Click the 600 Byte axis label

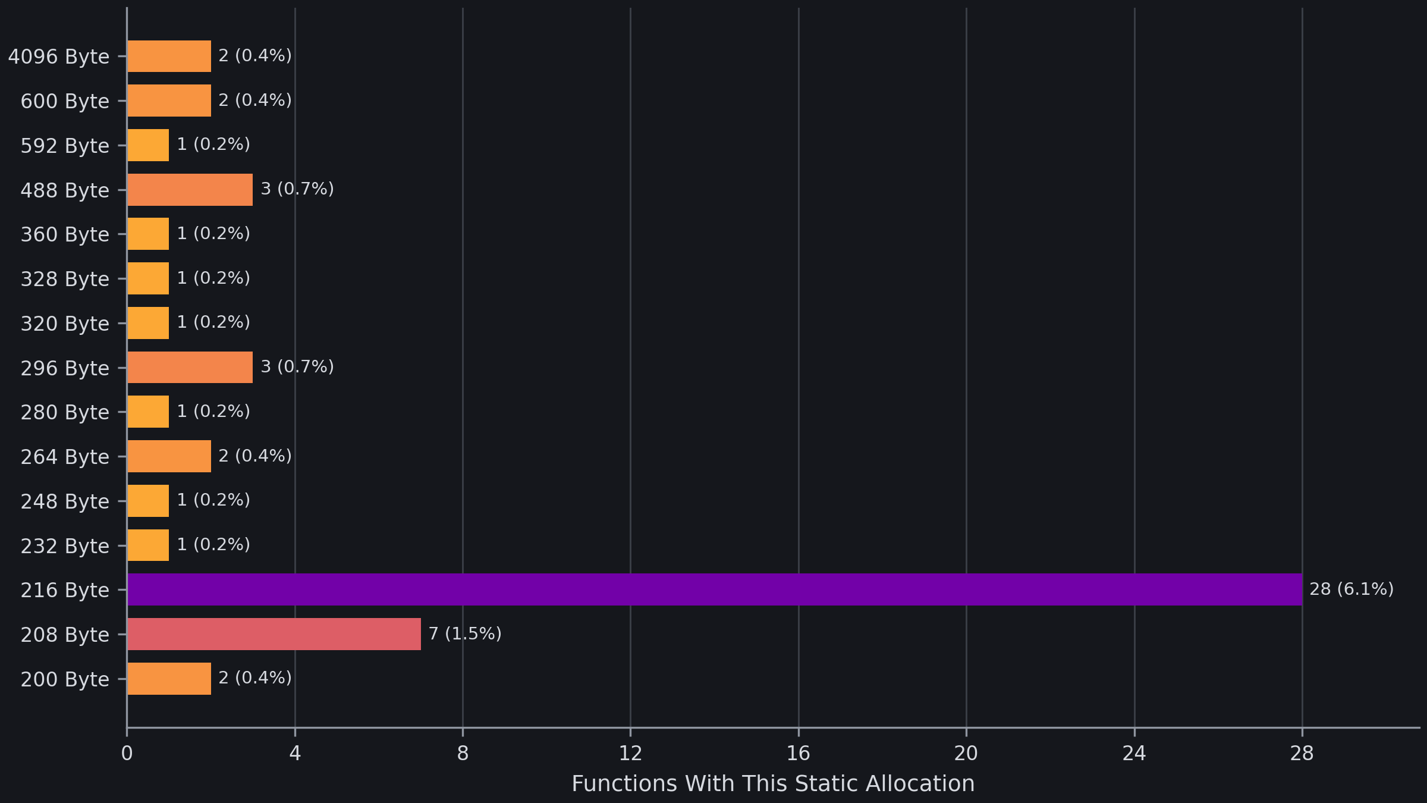pos(65,101)
